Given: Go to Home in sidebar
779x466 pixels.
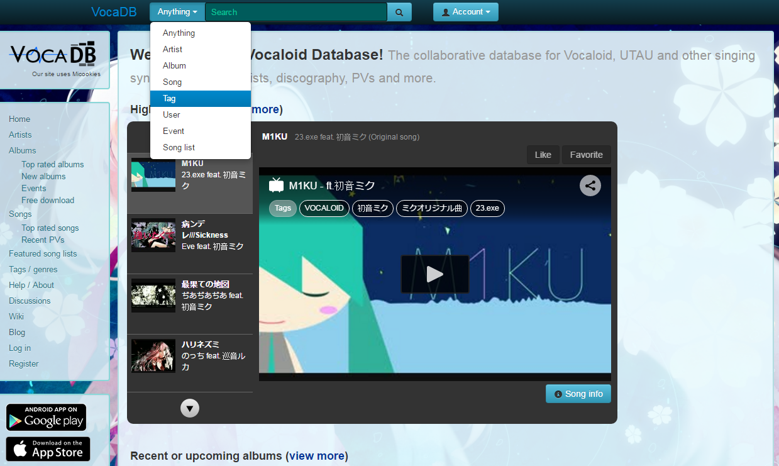Looking at the screenshot, I should pos(19,119).
